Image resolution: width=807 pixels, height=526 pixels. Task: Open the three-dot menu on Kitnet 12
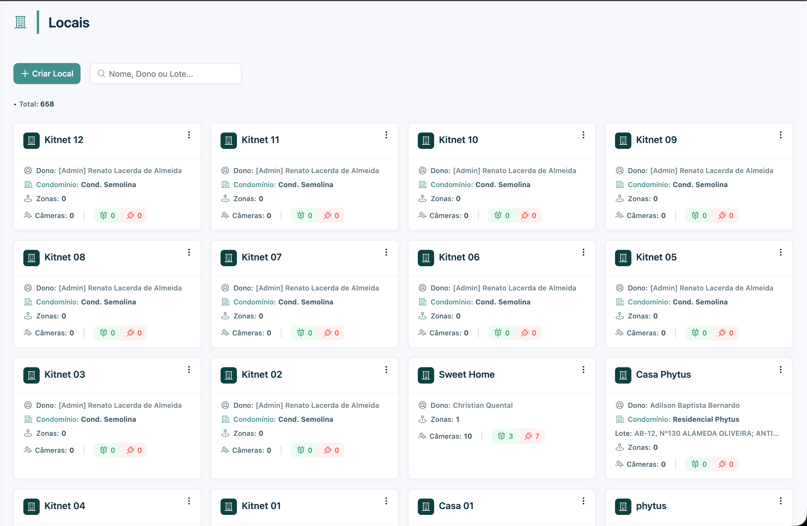tap(189, 135)
